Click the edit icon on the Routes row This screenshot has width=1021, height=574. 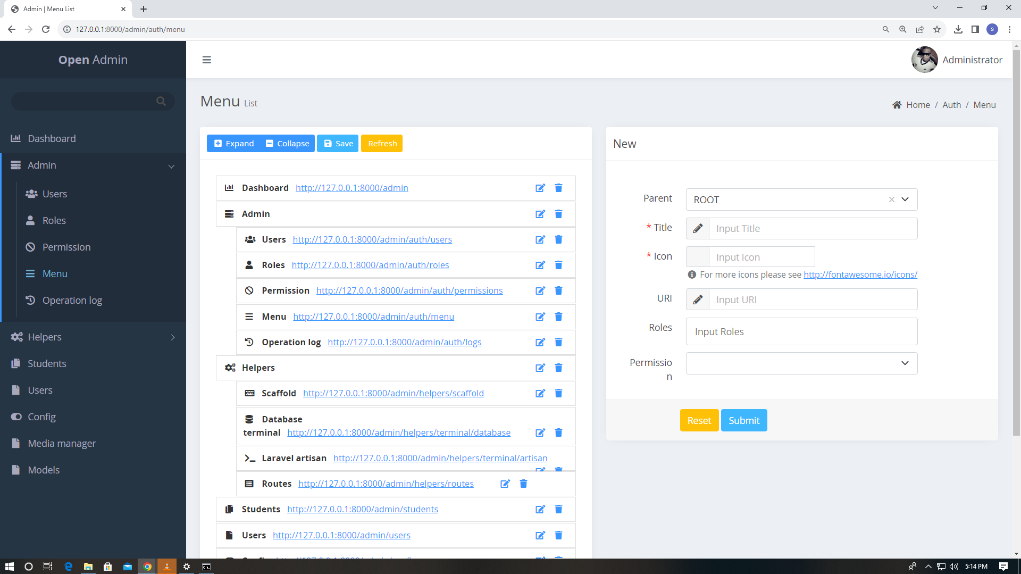pyautogui.click(x=505, y=484)
